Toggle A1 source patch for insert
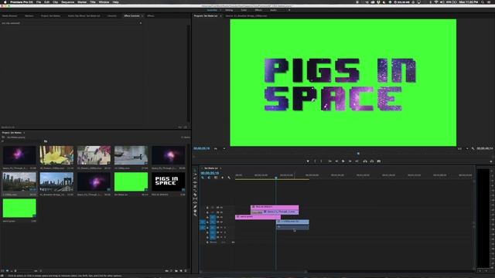The height and width of the screenshot is (278, 495). 203,227
